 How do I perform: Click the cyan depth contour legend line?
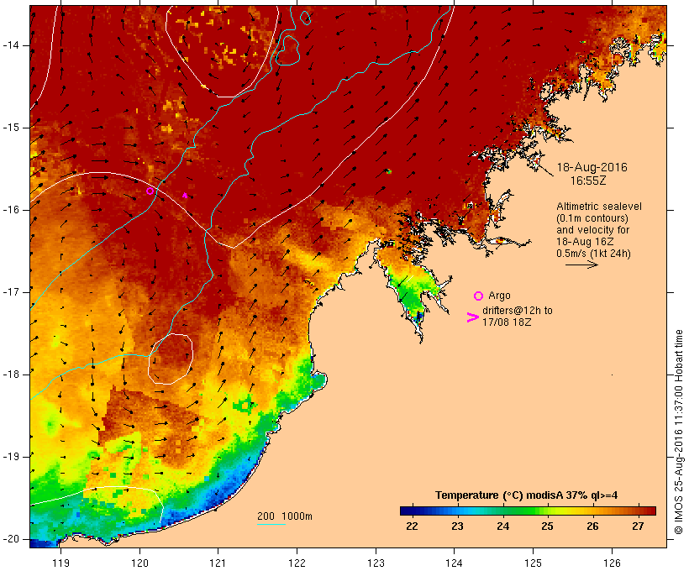pos(271,524)
